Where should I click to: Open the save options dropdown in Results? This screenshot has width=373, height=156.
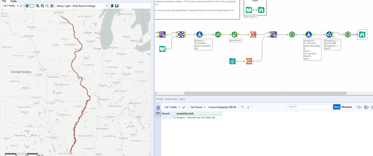tap(366, 107)
